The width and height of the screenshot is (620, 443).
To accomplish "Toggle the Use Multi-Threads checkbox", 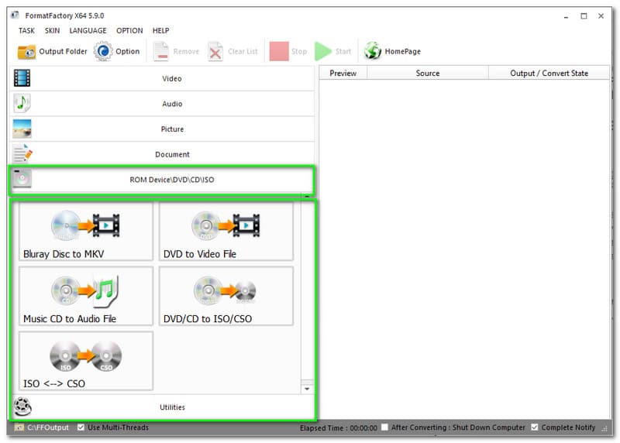I will (81, 428).
